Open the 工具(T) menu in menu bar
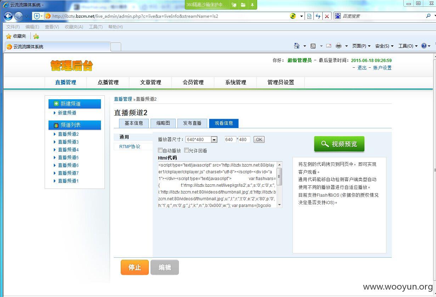 [96, 27]
